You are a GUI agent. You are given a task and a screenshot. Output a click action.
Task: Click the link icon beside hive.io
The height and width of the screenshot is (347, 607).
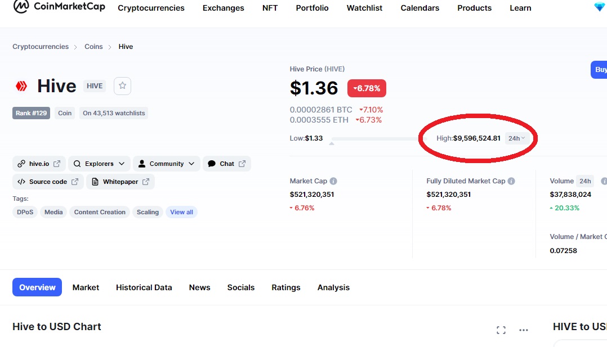pos(21,164)
